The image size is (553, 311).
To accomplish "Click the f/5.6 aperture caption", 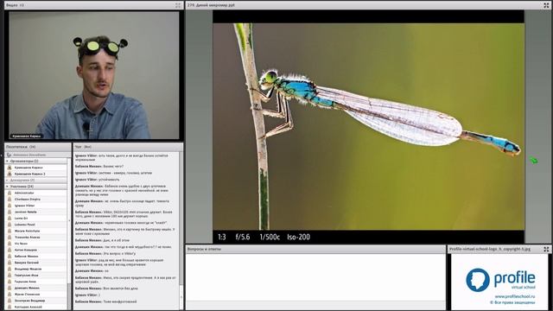I will click(x=243, y=237).
